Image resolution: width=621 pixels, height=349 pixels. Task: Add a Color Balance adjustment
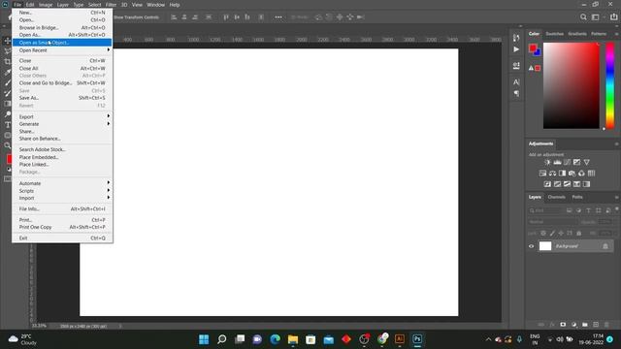click(552, 174)
